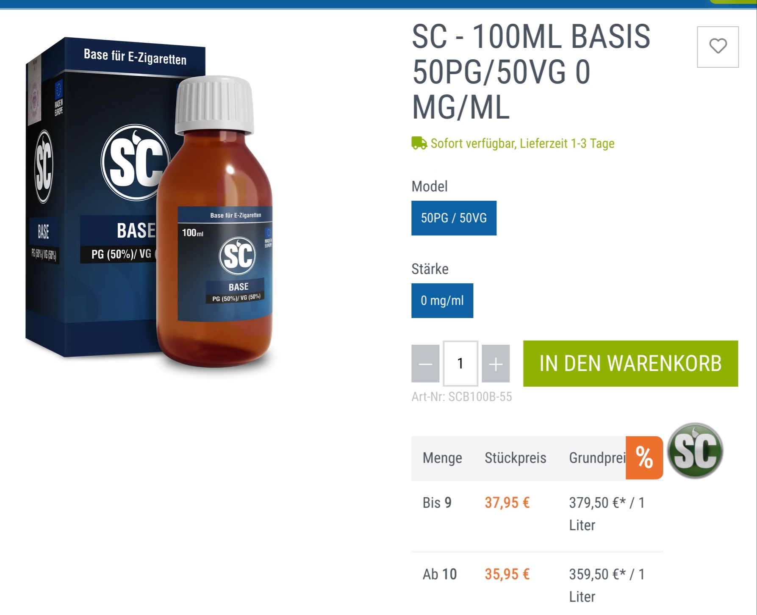Viewport: 757px width, 615px height.
Task: Select the 37,95 € price for up to 9
Action: pos(507,503)
